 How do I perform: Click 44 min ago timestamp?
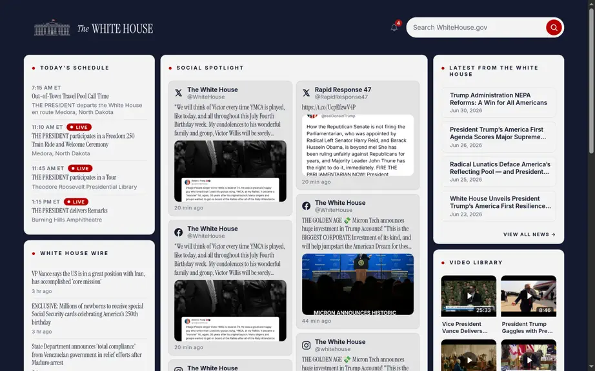click(316, 321)
